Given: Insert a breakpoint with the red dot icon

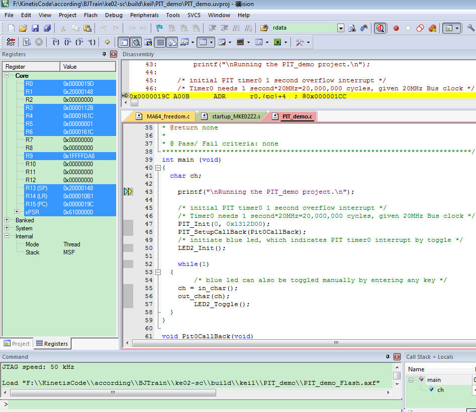Looking at the screenshot, I should pyautogui.click(x=396, y=28).
